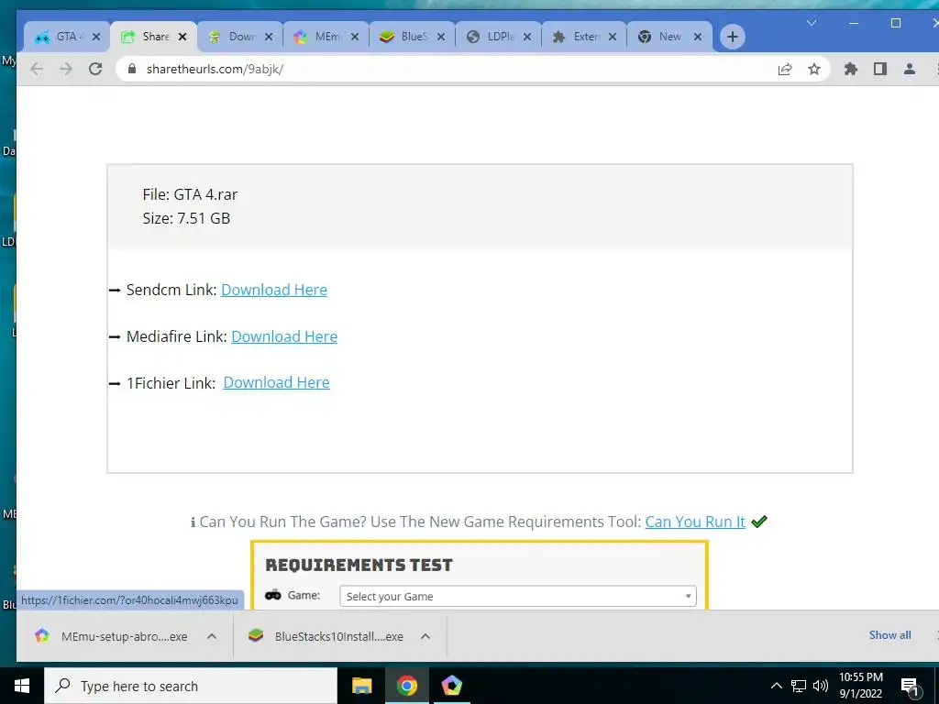Viewport: 939px width, 704px height.
Task: Click the MEmu taskbar icon
Action: tap(451, 686)
